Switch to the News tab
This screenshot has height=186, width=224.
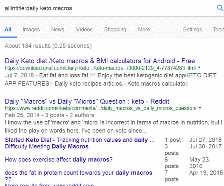[x=58, y=30]
